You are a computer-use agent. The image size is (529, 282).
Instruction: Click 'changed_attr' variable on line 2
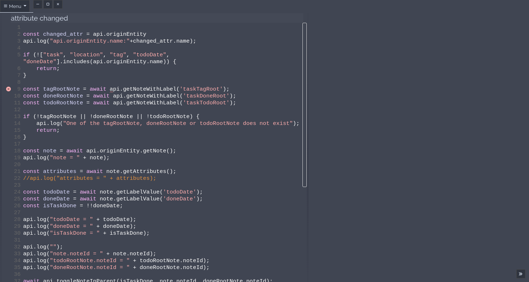tap(63, 34)
